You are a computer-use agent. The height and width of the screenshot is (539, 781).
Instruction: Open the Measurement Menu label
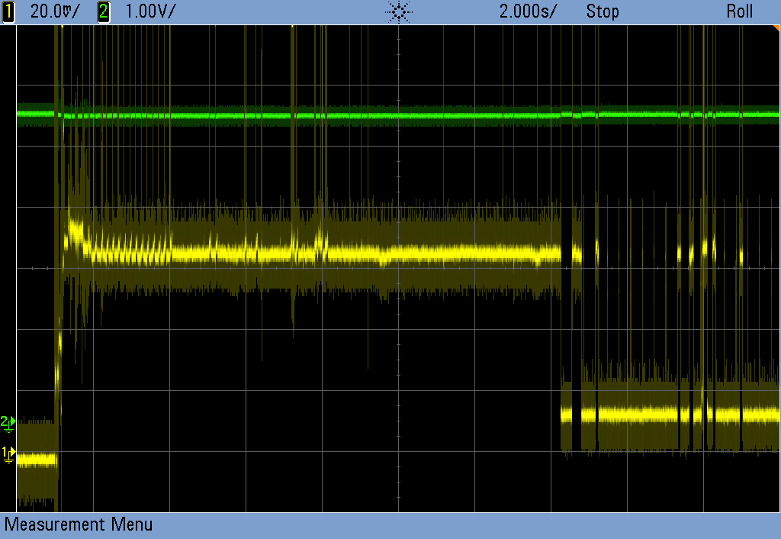[79, 524]
